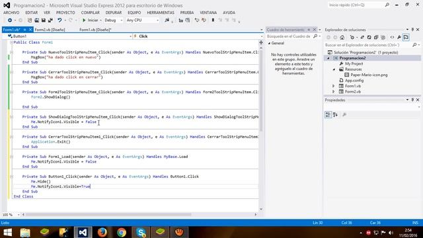Click the uncomment lines toolbar icon

tap(204, 20)
